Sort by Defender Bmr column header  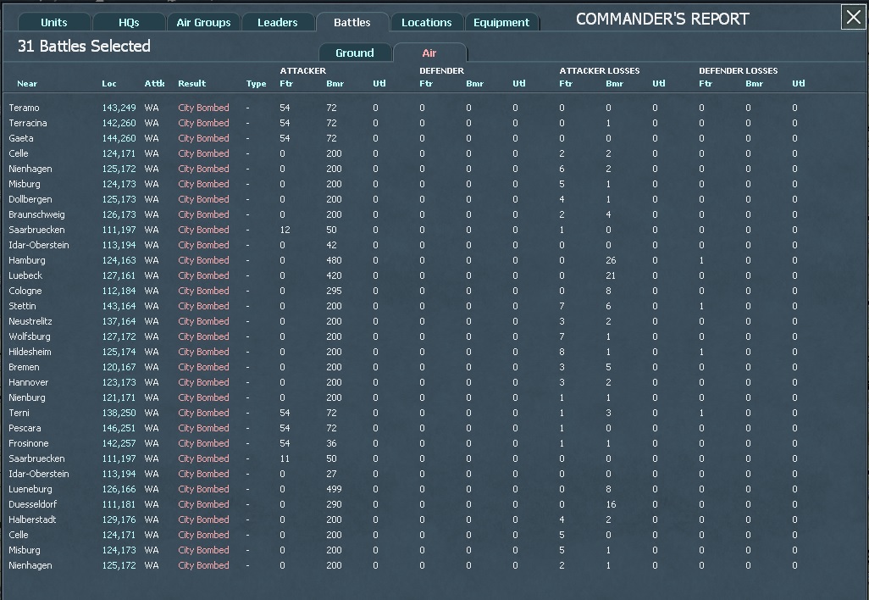474,84
